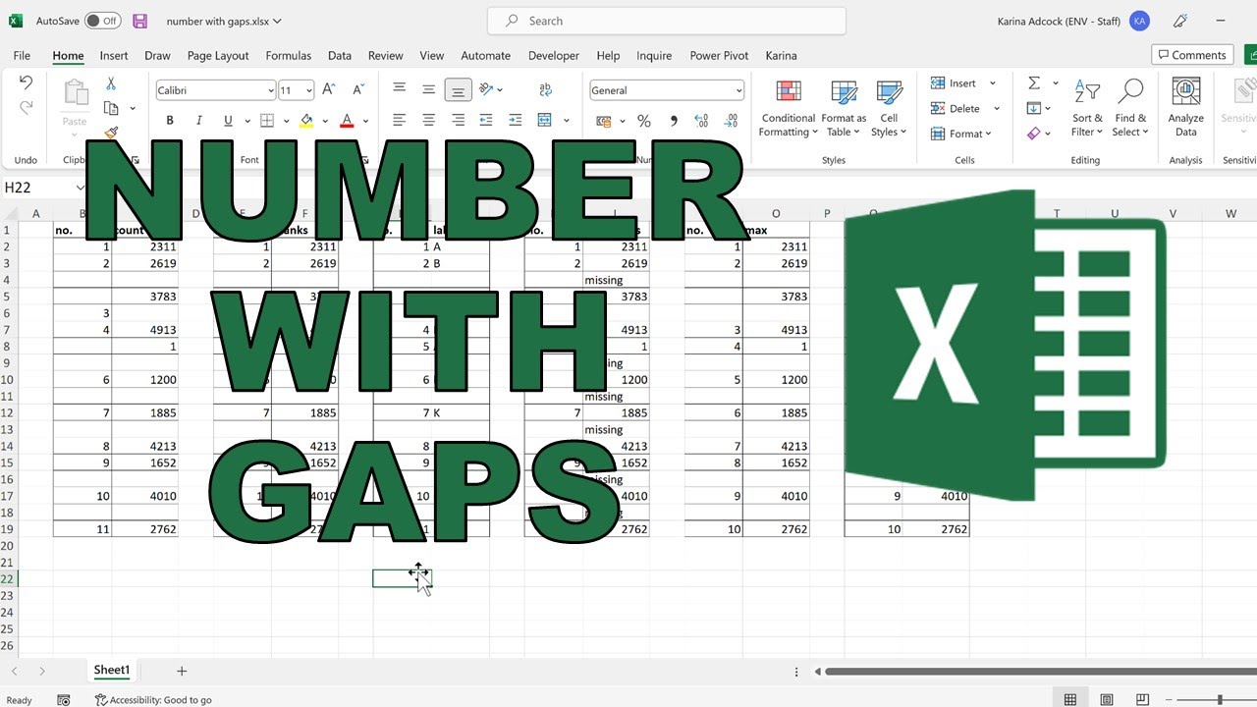Switch to Normal view in status bar
Image resolution: width=1257 pixels, height=707 pixels.
click(1070, 700)
